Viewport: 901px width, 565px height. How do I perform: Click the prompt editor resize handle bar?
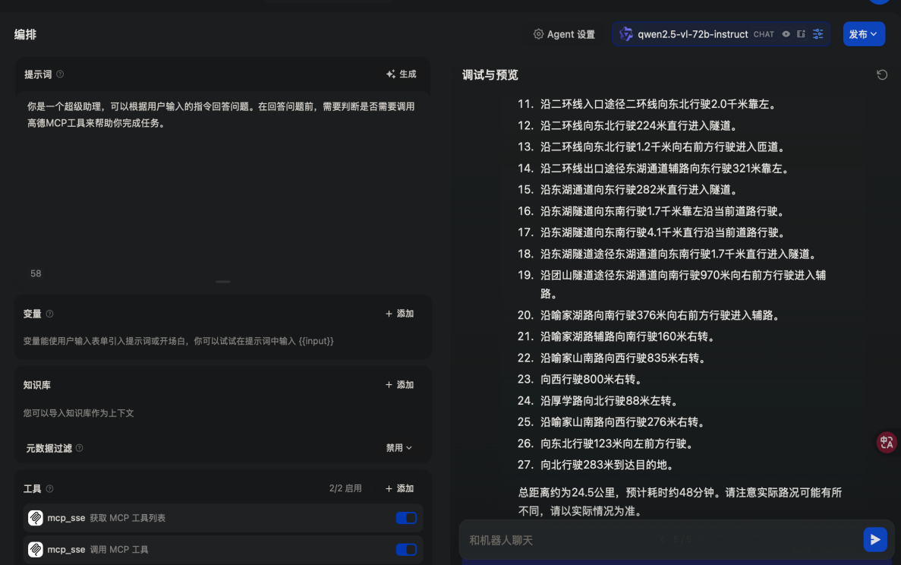pos(223,282)
